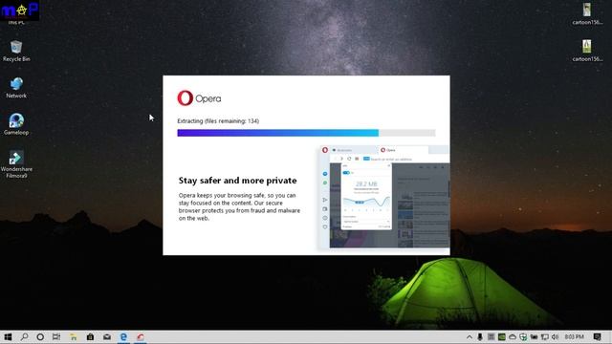Open the Recycle Bin desktop icon
Screen dimensions: 612x344
tap(16, 51)
